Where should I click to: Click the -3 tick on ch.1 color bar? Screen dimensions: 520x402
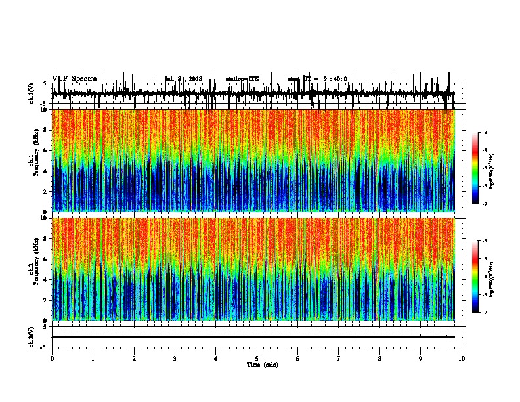485,132
